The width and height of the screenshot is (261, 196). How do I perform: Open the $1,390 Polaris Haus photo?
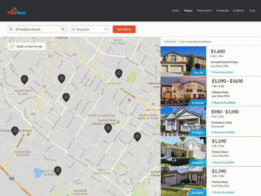183,181
